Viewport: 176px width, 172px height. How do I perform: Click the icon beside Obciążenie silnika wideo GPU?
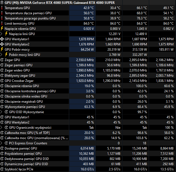pos(2,96)
